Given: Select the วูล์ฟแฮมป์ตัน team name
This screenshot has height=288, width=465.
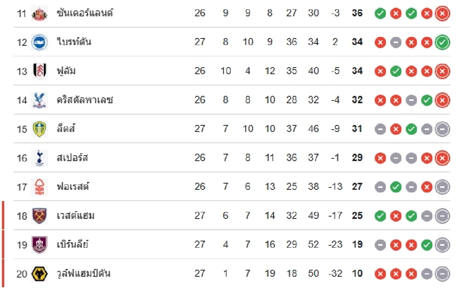Looking at the screenshot, I should click(x=83, y=274).
